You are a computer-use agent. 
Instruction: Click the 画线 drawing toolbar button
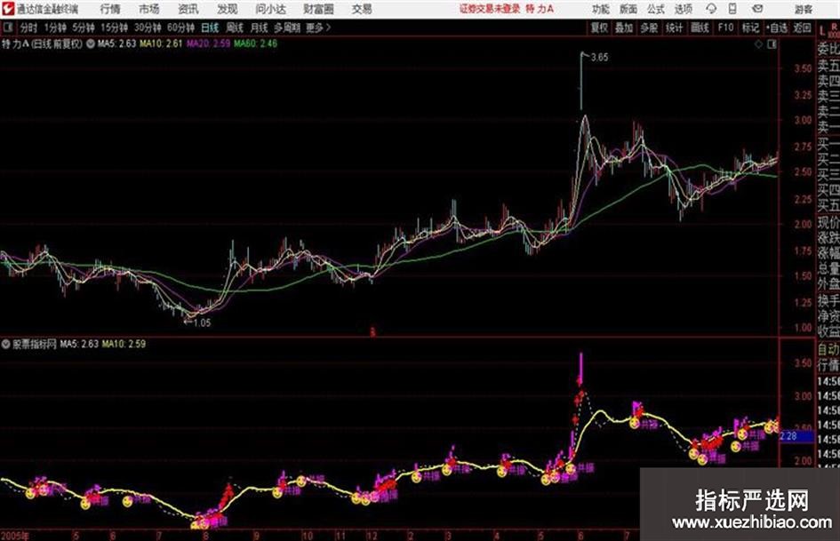click(700, 28)
